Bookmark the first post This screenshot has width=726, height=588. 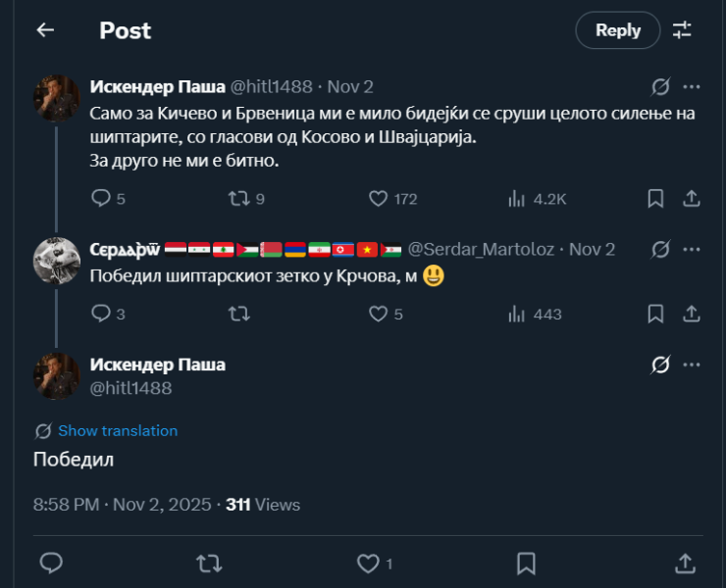[x=655, y=198]
